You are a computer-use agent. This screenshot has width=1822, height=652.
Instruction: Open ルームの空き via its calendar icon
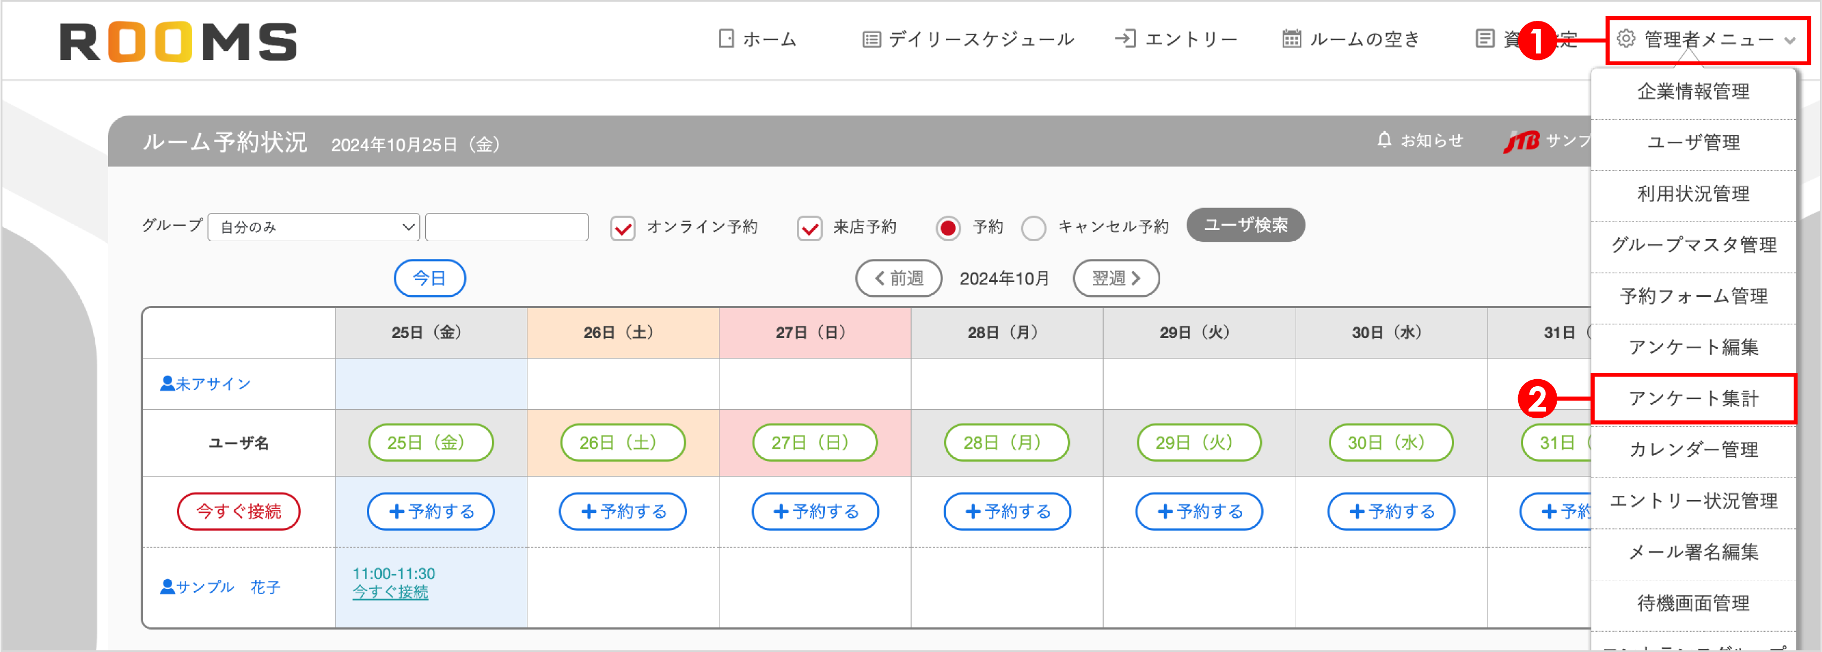tap(1293, 40)
